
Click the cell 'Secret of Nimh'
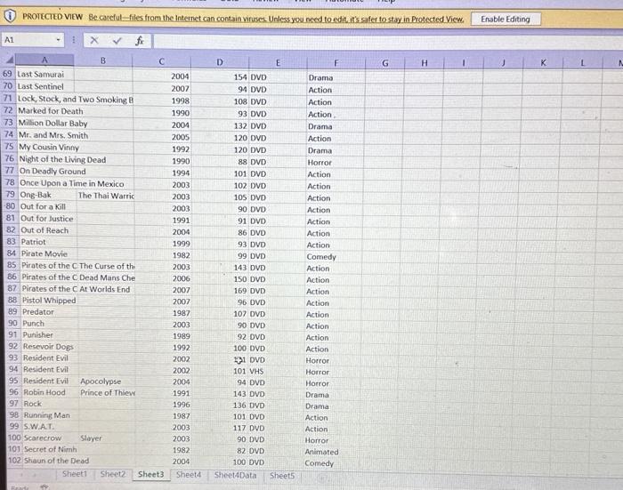pyautogui.click(x=51, y=449)
